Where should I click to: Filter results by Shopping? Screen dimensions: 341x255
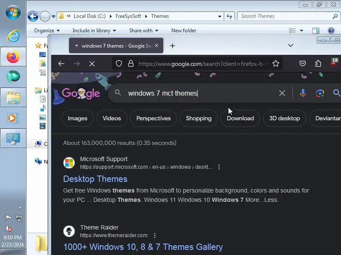coord(199,119)
